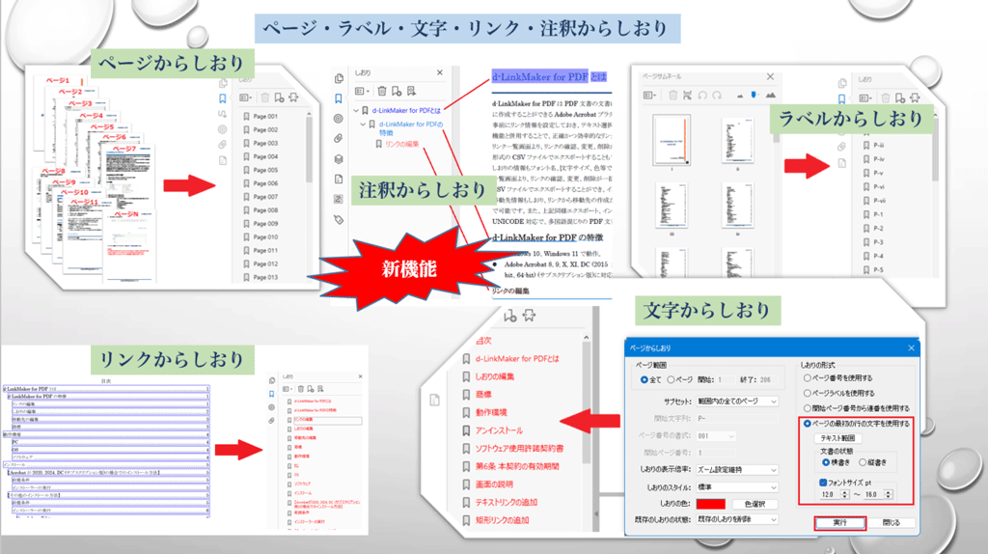Open options menu dropdown in ページサムネール panel
The width and height of the screenshot is (988, 554).
650,96
